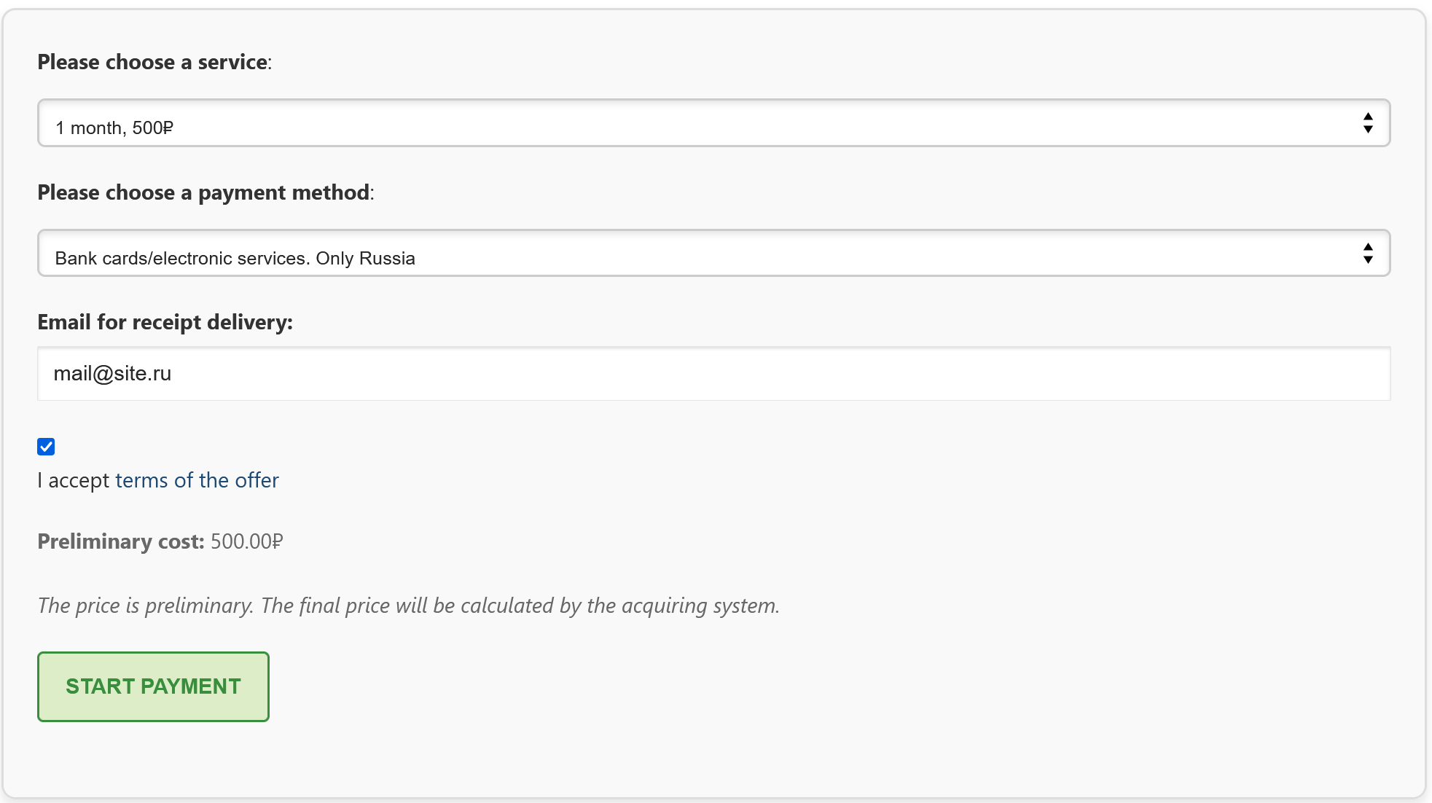Focus the email for receipt delivery field
Viewport: 1432px width, 803px height.
(713, 374)
